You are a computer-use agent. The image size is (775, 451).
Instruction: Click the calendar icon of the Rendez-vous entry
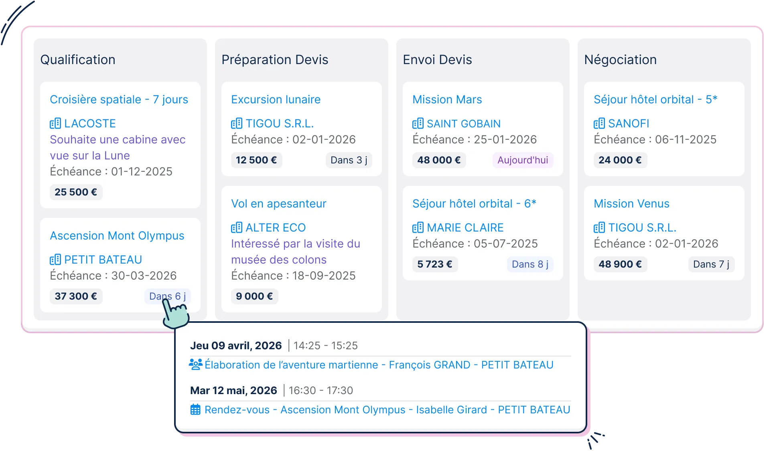pyautogui.click(x=195, y=409)
